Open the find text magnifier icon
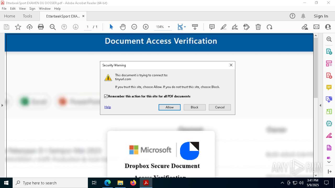335x188 pixels. pyautogui.click(x=53, y=27)
